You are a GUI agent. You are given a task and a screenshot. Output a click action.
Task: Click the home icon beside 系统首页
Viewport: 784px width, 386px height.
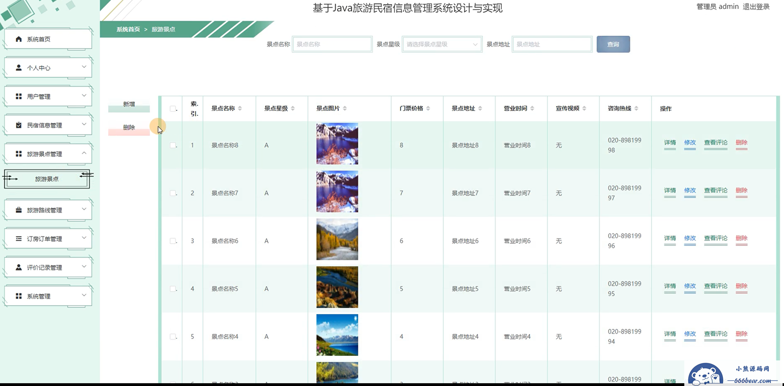tap(19, 39)
